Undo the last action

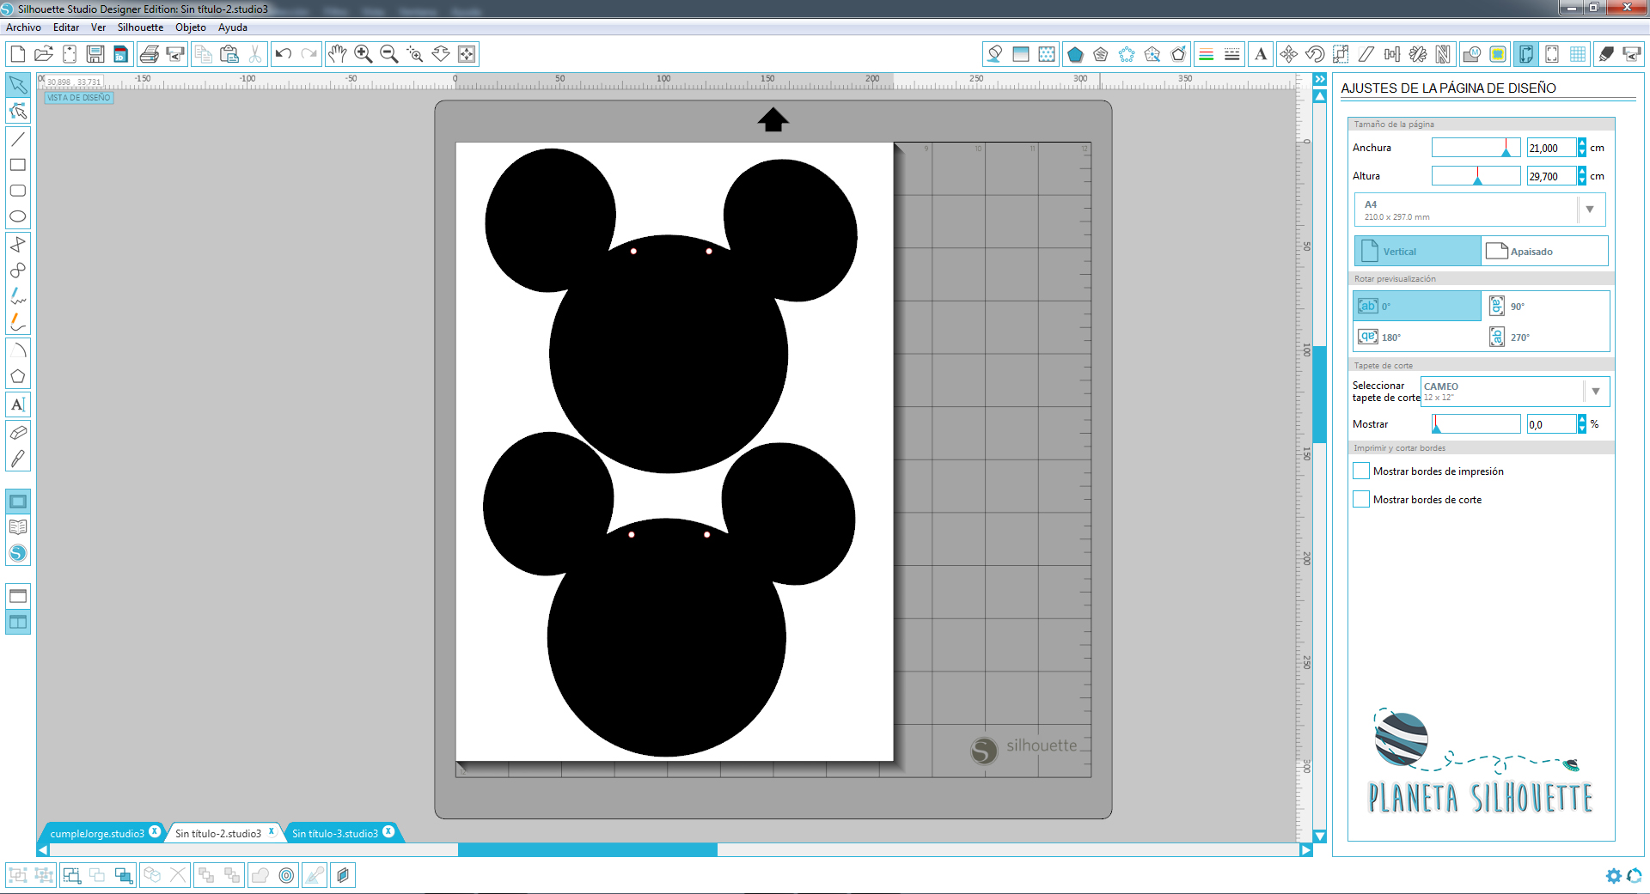pos(283,54)
